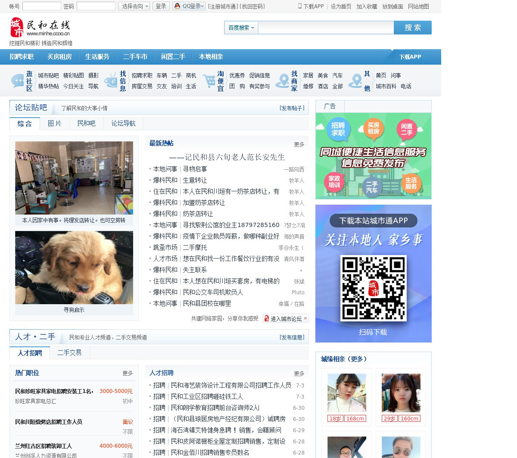This screenshot has height=458, width=517.
Task: Click the 发布帖子 link in forum header
Action: (292, 108)
